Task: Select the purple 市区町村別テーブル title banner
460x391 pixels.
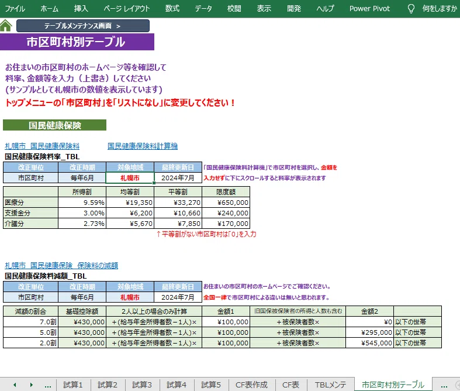Action: (x=77, y=42)
